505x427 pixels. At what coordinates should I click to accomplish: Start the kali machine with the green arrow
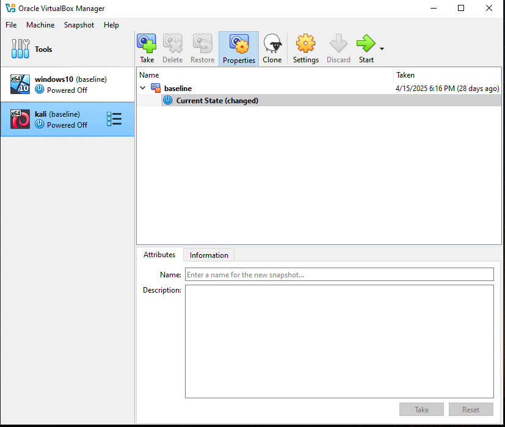(x=366, y=49)
